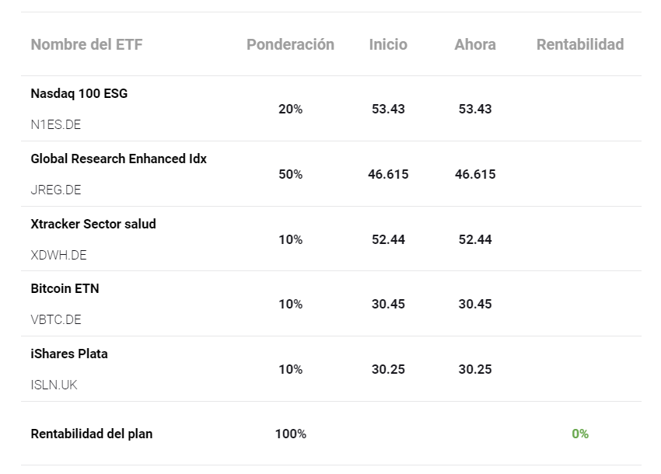
Task: Open the iShares Plata ETF
Action: click(69, 354)
